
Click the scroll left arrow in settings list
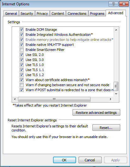click(x=15, y=99)
